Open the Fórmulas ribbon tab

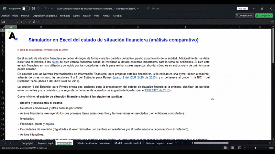[65, 15]
